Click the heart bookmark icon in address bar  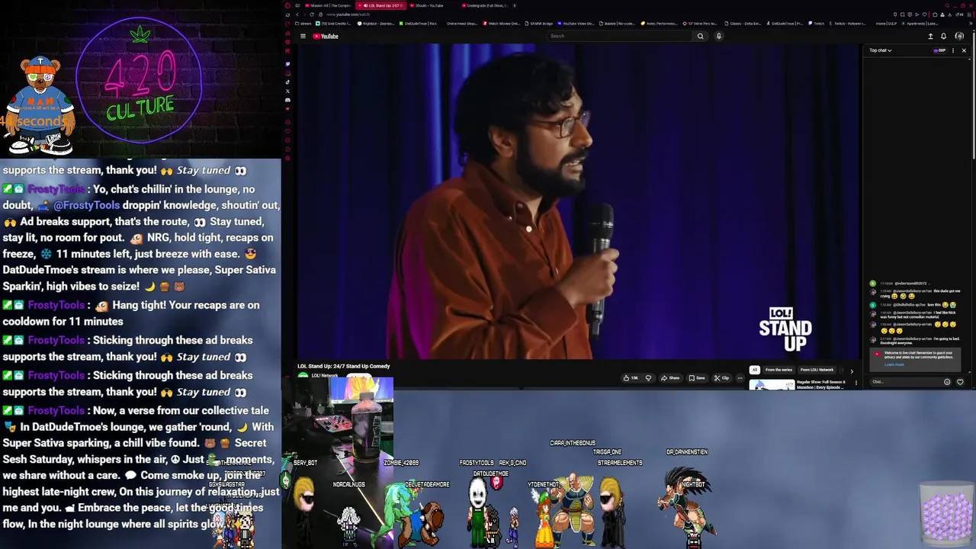[925, 14]
